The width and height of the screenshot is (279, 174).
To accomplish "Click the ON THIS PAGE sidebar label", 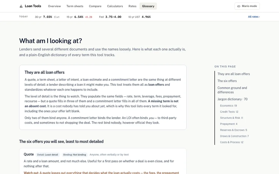I will [x=225, y=67].
